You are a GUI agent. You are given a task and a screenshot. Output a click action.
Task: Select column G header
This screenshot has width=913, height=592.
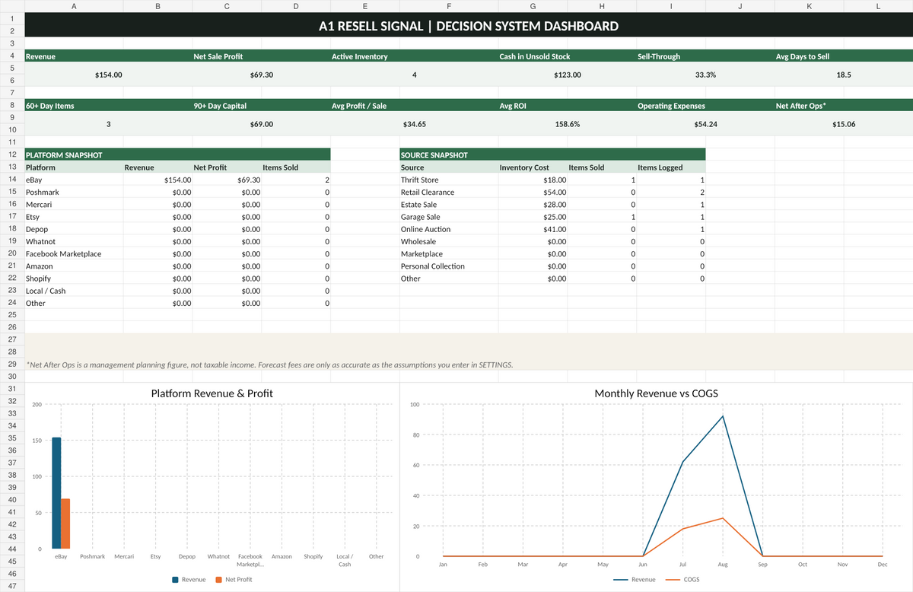pos(533,6)
